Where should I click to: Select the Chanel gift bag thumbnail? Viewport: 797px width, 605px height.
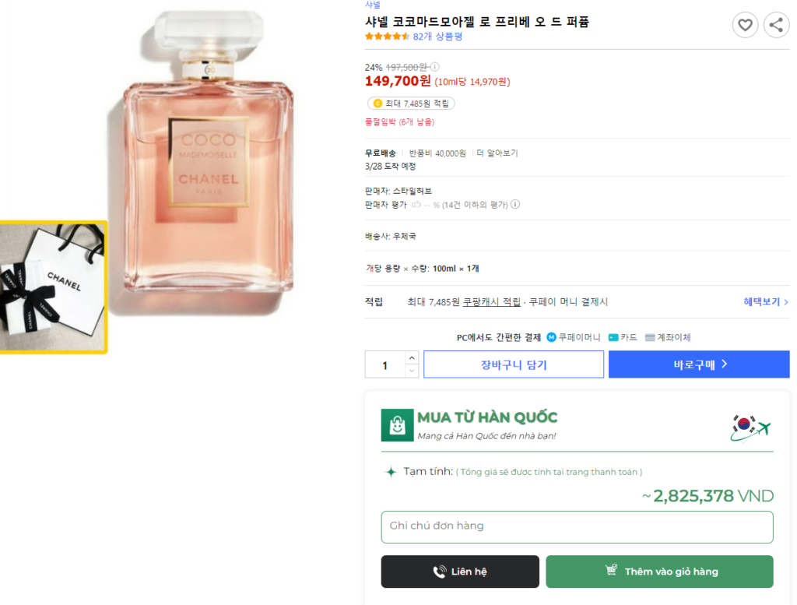pyautogui.click(x=51, y=287)
